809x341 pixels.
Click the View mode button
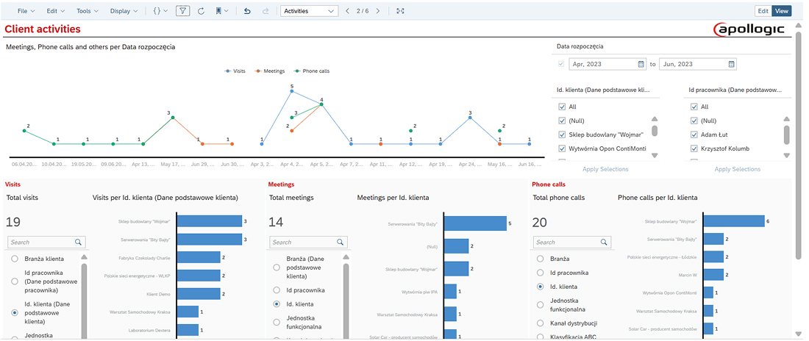(x=782, y=11)
